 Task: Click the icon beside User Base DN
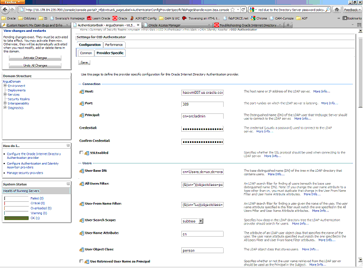coord(81,171)
